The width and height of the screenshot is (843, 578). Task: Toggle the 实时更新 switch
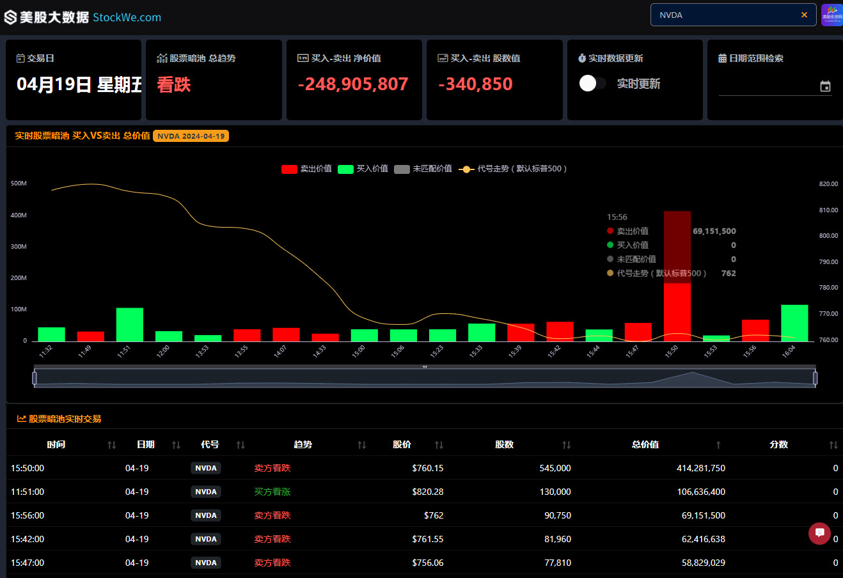tap(593, 83)
